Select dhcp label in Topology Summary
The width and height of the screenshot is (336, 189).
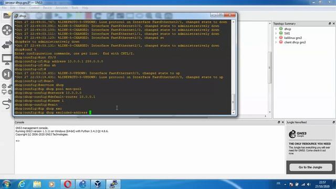tap(288, 29)
